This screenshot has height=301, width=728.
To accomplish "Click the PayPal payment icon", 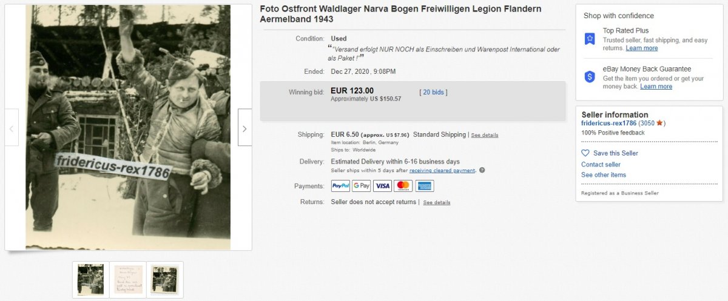I will click(340, 186).
